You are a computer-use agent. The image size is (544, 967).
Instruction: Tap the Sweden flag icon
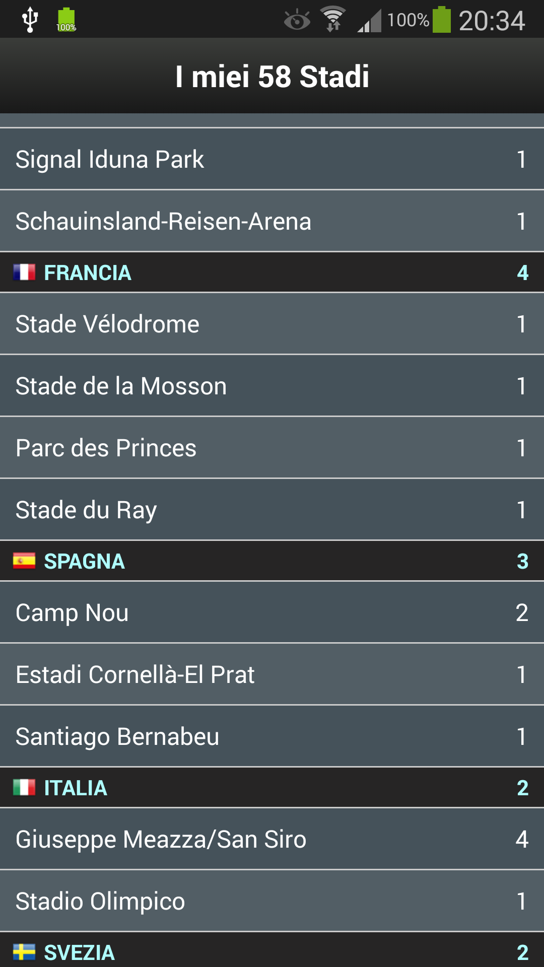pyautogui.click(x=24, y=952)
